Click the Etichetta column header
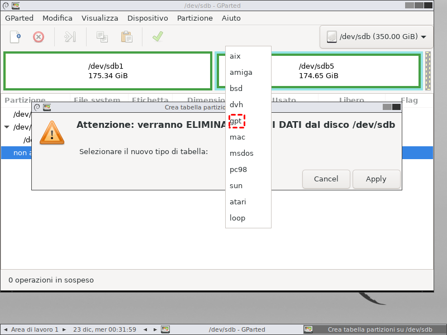Image resolution: width=447 pixels, height=335 pixels. [150, 100]
